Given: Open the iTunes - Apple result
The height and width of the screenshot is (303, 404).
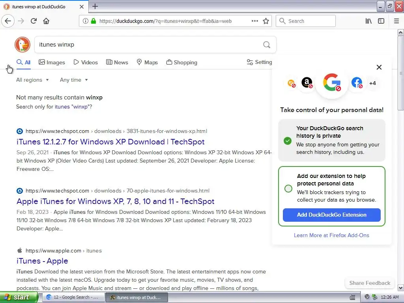Looking at the screenshot, I should pyautogui.click(x=42, y=261).
